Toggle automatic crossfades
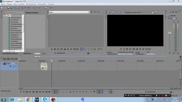The width and height of the screenshot is (182, 102). click(102, 92)
